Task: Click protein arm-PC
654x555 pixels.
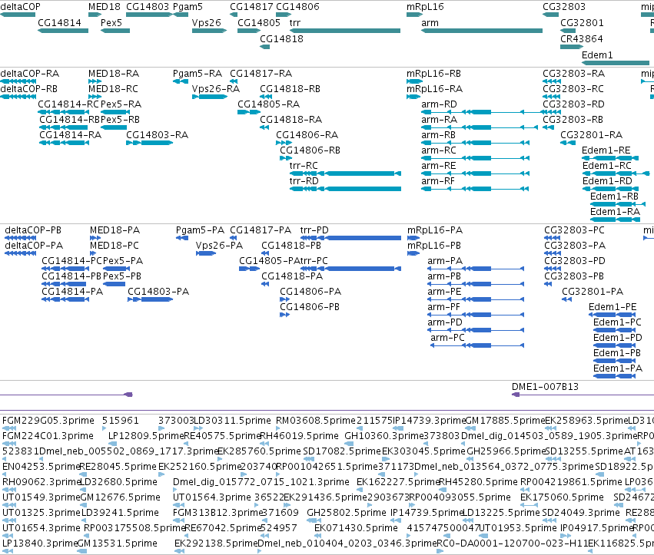Action: [x=447, y=338]
